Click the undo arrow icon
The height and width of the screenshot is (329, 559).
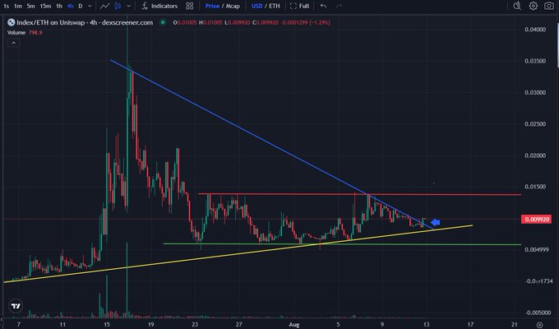point(323,6)
